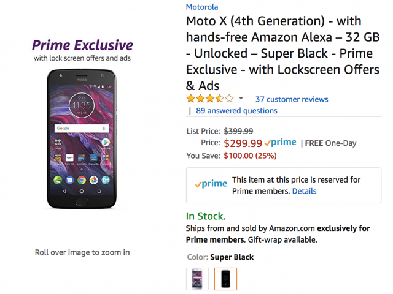Screen dimensions: 393x294
Task: Tap the microphone in the Google search bar
Action: pyautogui.click(x=104, y=129)
